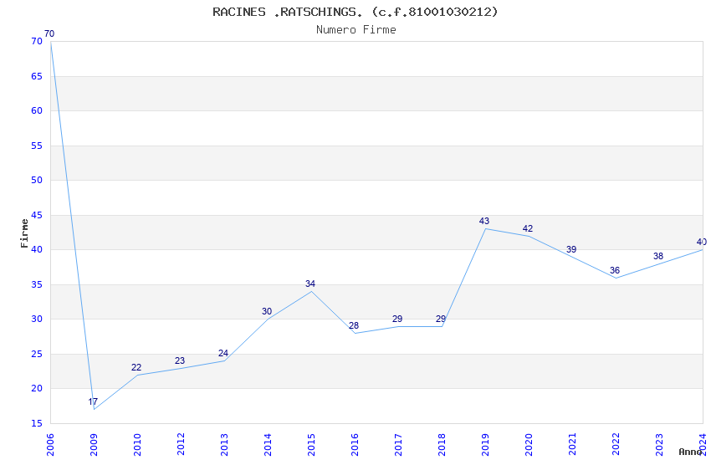711x460 pixels.
Task: Click the data label 24 for 2013
Action: (x=223, y=354)
